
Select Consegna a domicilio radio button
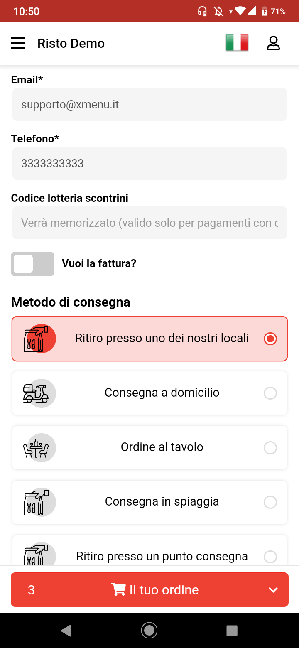click(270, 393)
